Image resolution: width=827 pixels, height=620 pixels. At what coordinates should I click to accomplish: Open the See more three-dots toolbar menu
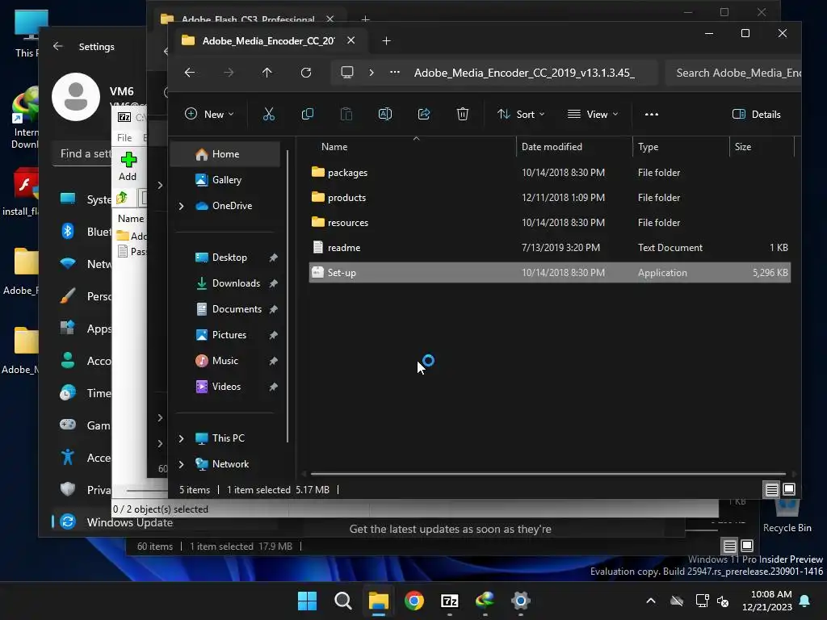coord(652,114)
